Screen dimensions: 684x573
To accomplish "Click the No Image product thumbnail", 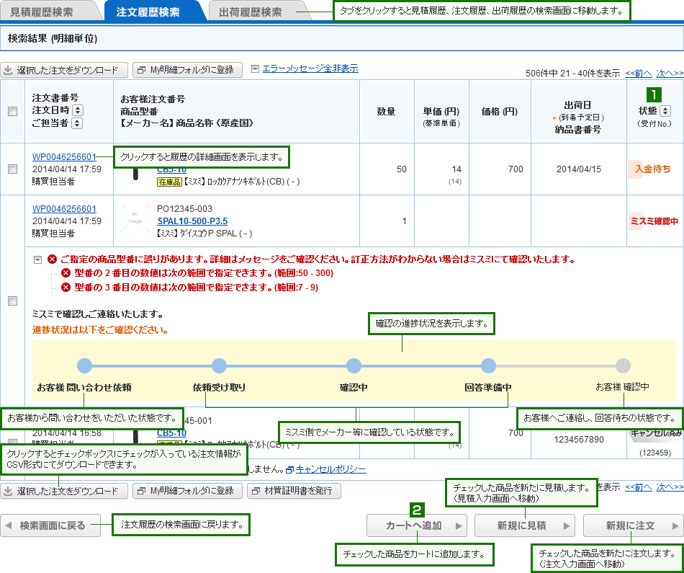I will click(x=135, y=220).
